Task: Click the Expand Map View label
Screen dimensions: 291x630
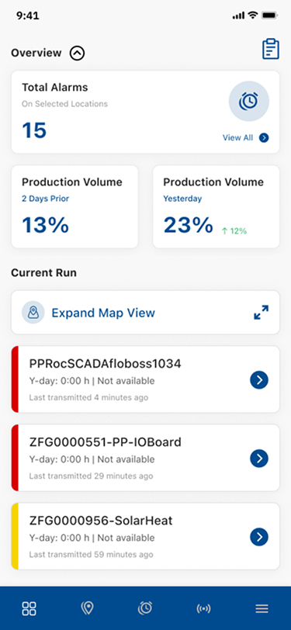Action: (103, 313)
